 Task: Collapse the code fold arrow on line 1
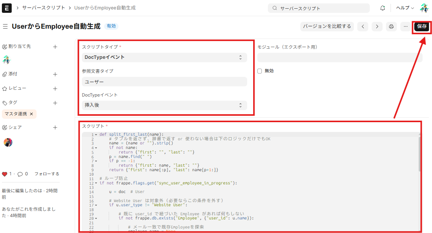click(96, 135)
